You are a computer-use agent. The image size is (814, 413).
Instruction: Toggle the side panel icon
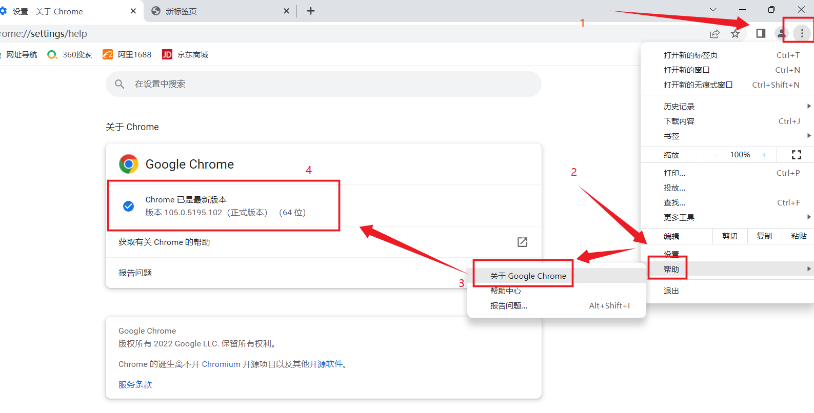[761, 33]
